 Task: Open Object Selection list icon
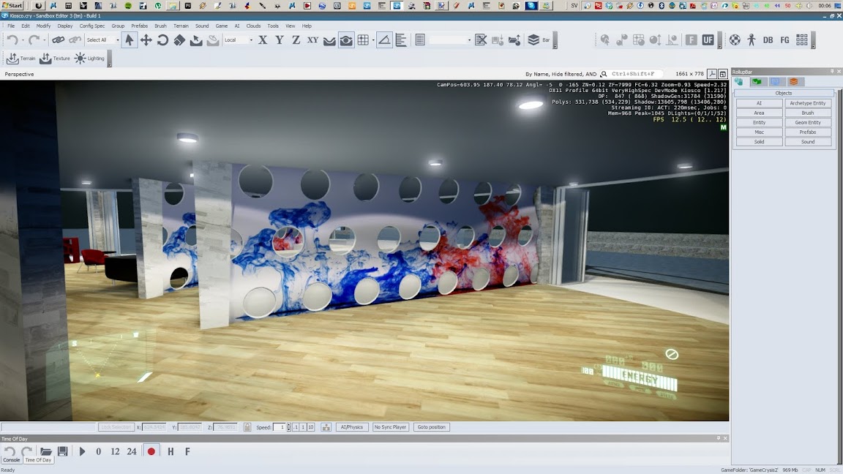(x=420, y=39)
